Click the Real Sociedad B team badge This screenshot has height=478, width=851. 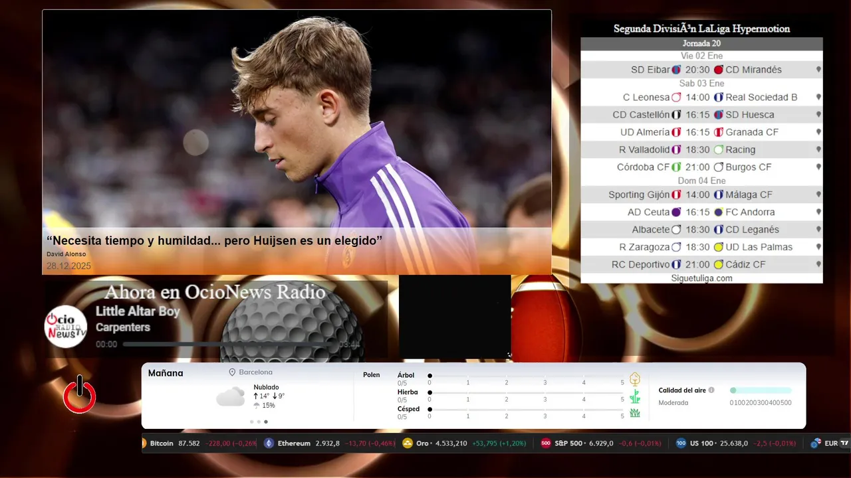[718, 97]
